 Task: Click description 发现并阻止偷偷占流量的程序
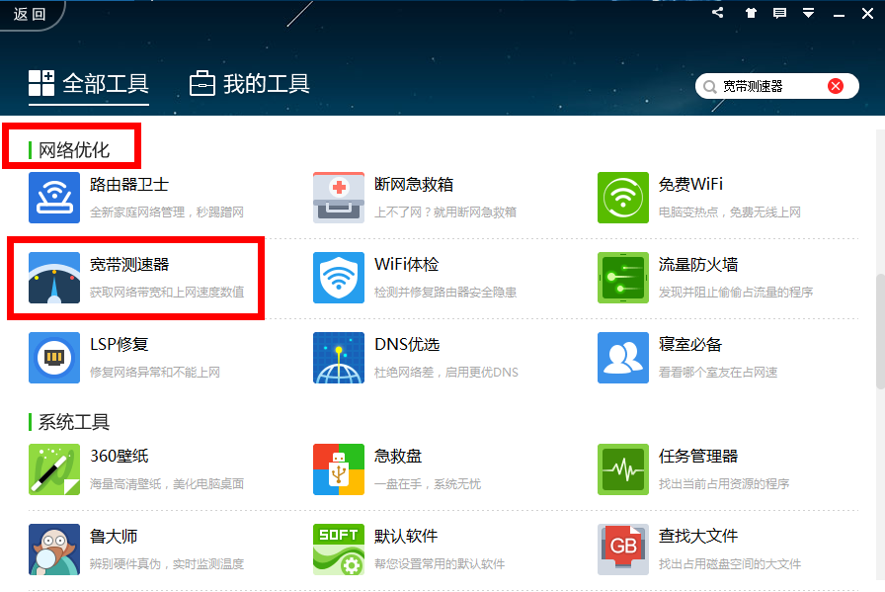736,292
